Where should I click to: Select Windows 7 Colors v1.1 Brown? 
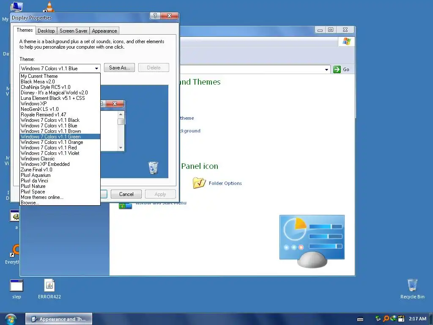tap(60, 131)
